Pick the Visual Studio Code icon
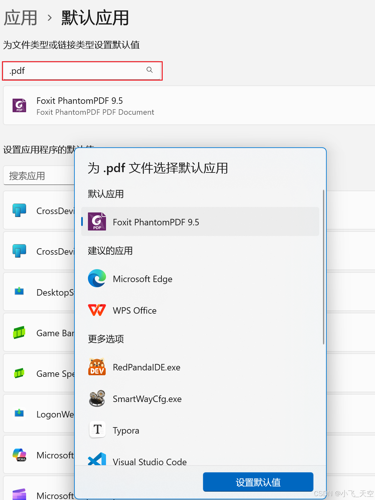This screenshot has width=375, height=500. pos(97,459)
